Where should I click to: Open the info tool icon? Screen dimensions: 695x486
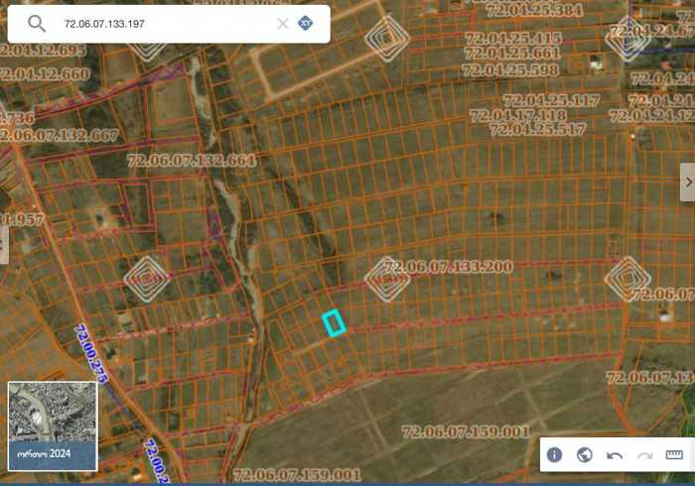coord(554,454)
